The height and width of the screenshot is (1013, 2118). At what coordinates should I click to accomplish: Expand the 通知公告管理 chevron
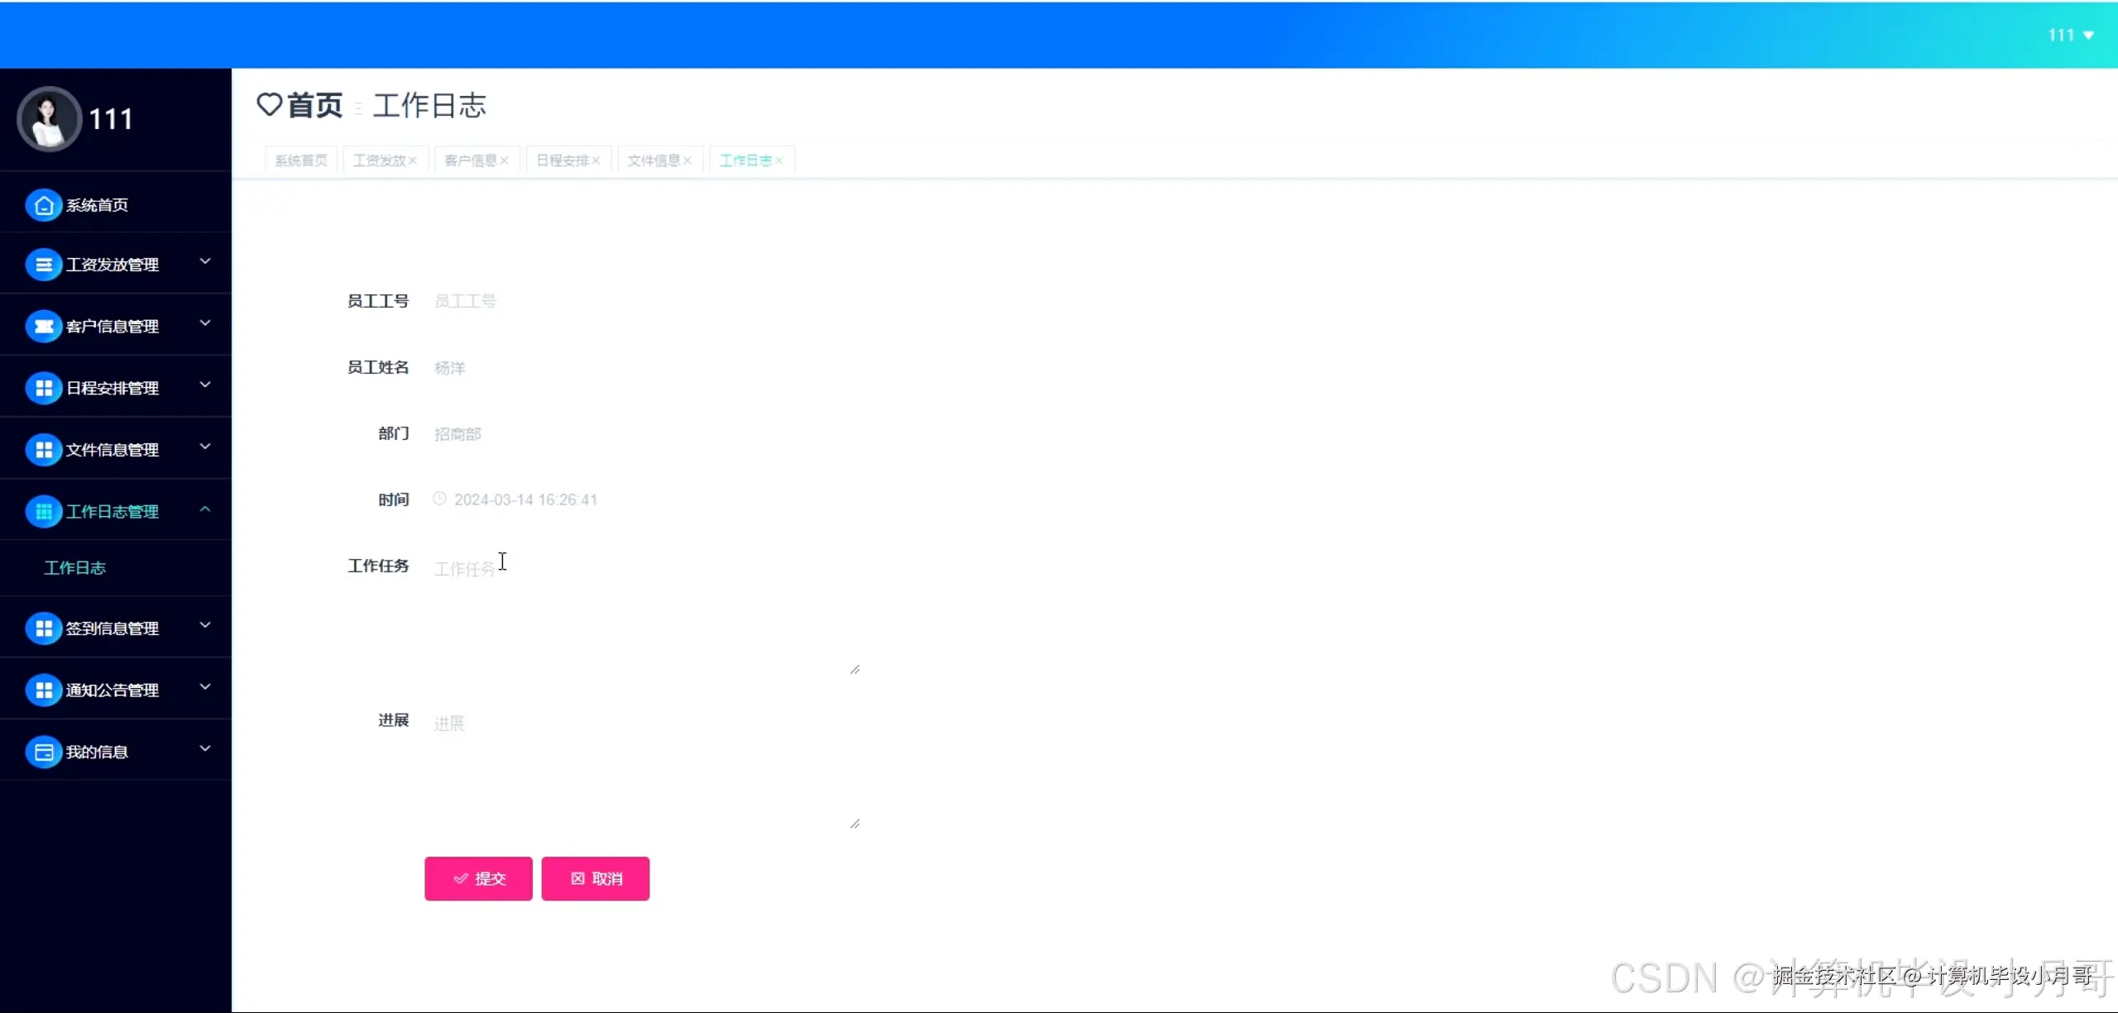pyautogui.click(x=205, y=687)
